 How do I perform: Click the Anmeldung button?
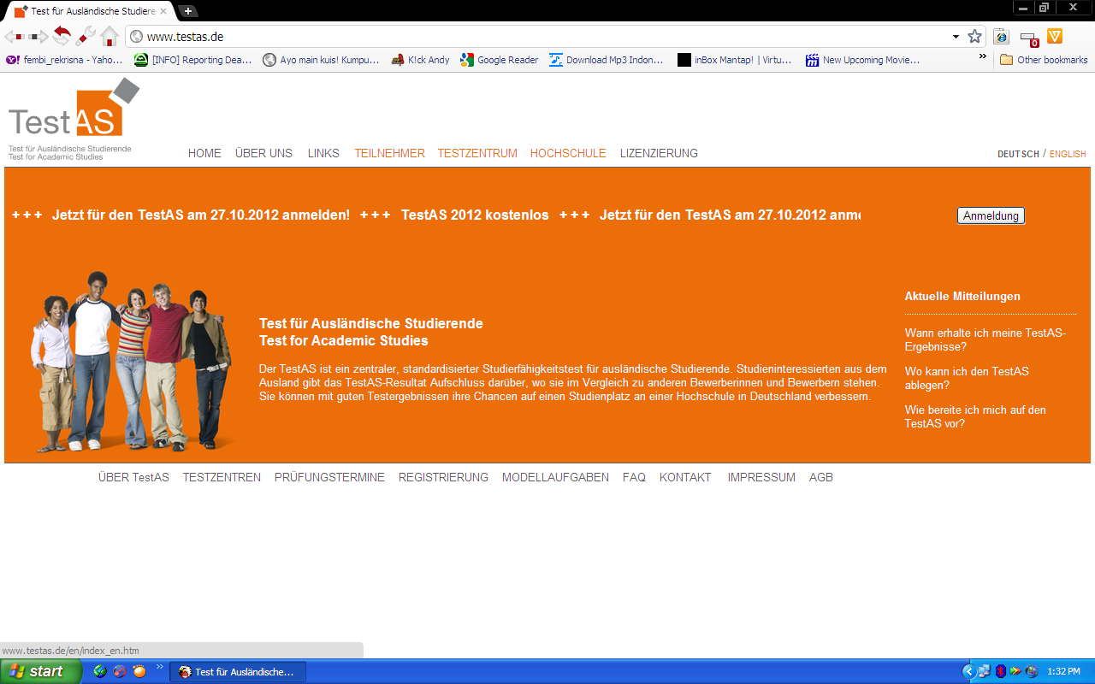pos(991,216)
